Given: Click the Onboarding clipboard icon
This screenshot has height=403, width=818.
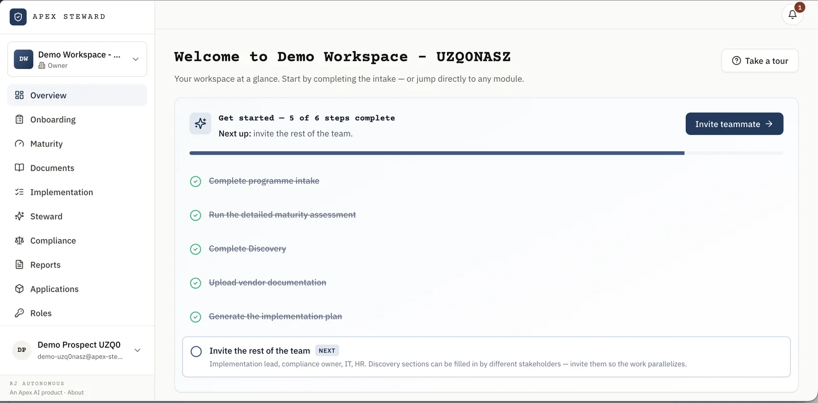Looking at the screenshot, I should pyautogui.click(x=19, y=119).
